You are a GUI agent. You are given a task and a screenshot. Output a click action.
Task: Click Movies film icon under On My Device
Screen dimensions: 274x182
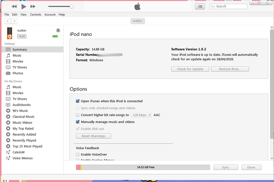(8, 93)
